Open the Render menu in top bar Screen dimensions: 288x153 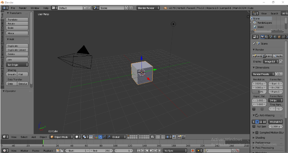click(x=23, y=8)
